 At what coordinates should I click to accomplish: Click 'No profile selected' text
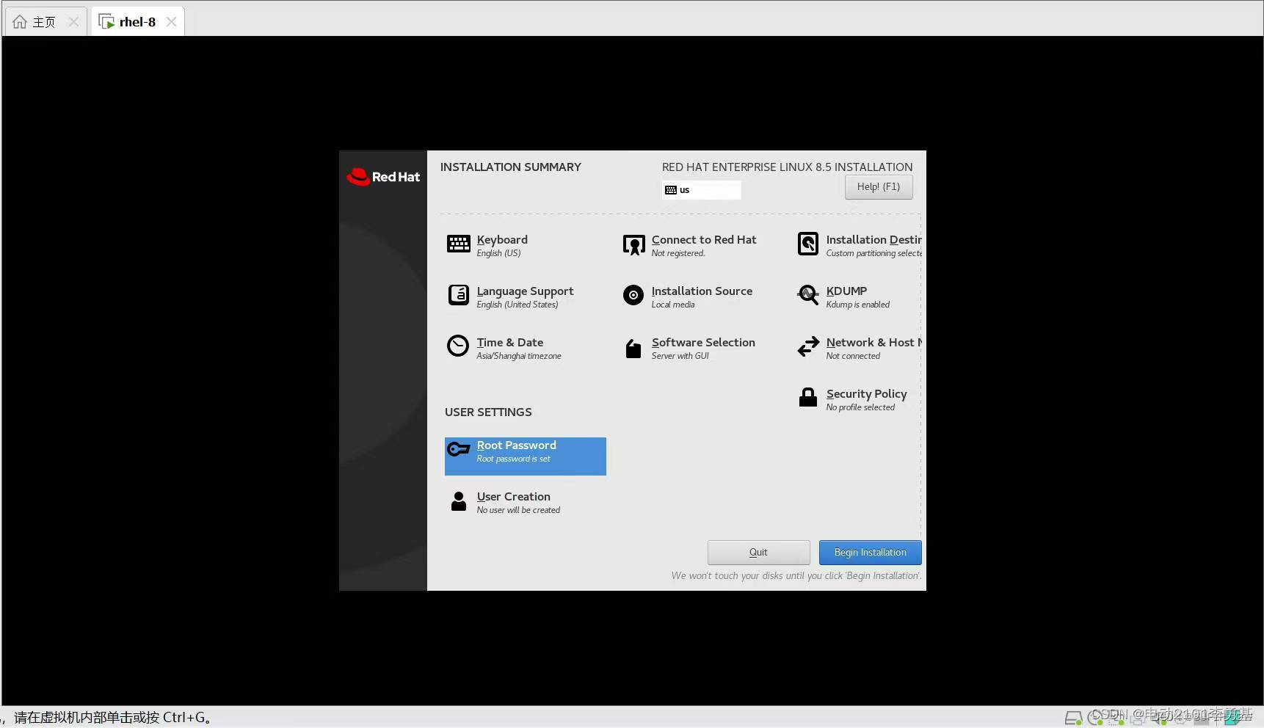[x=860, y=407]
